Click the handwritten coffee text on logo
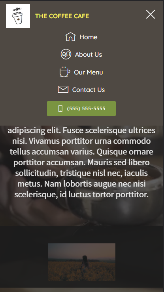Viewport: 164px width, 292px height. tap(17, 9)
